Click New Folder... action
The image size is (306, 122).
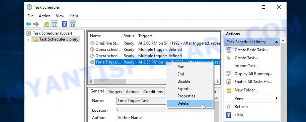pos(246,90)
